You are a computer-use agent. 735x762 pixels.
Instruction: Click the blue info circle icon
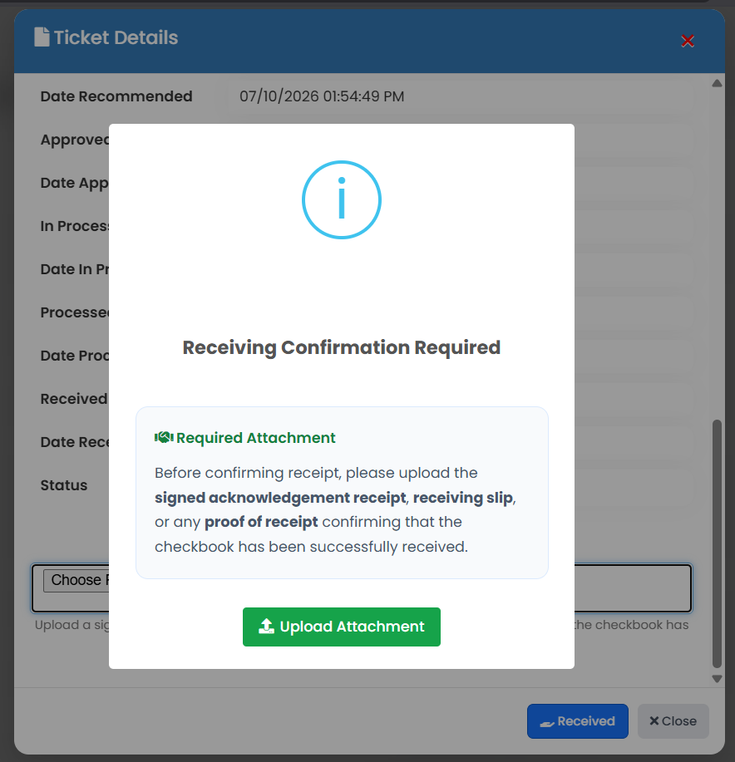pyautogui.click(x=342, y=199)
